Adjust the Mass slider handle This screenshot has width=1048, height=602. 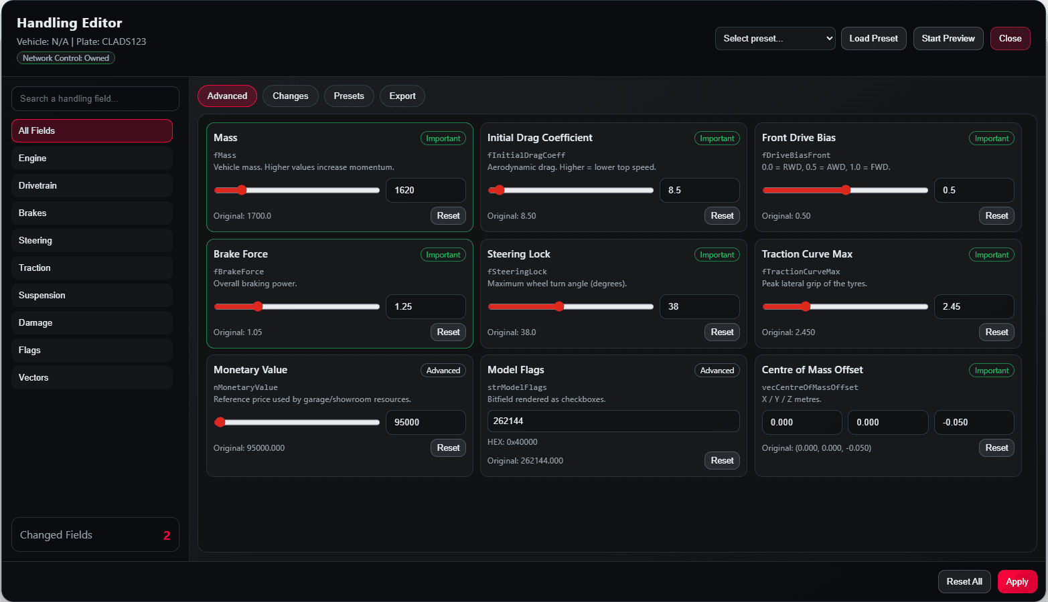pos(242,191)
